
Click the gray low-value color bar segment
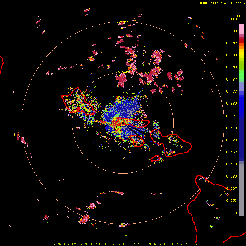tap(241, 190)
